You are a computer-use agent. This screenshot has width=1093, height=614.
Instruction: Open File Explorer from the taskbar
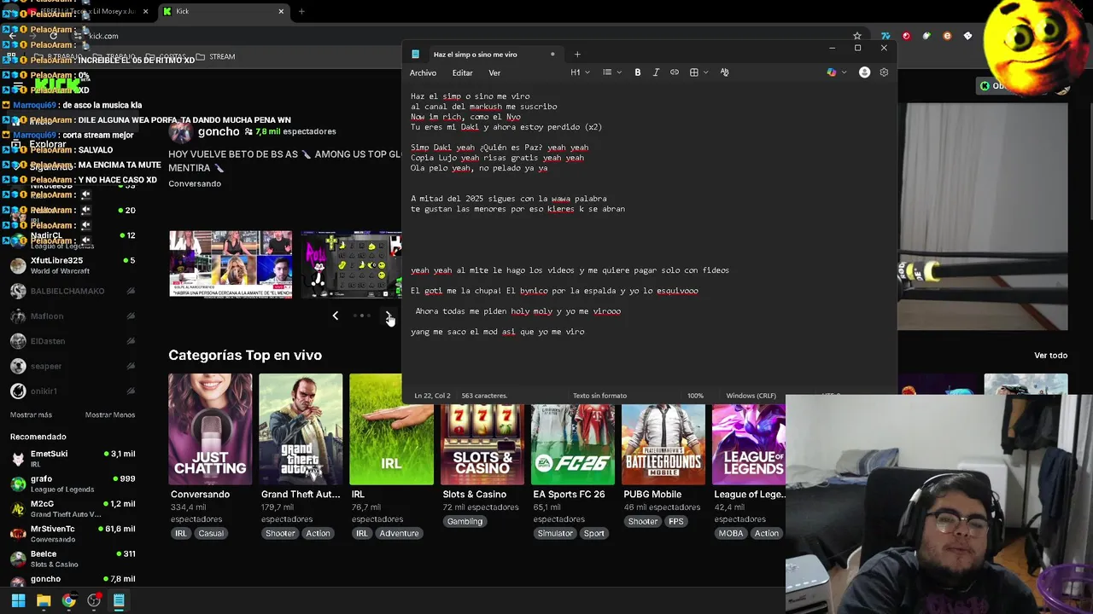(44, 600)
